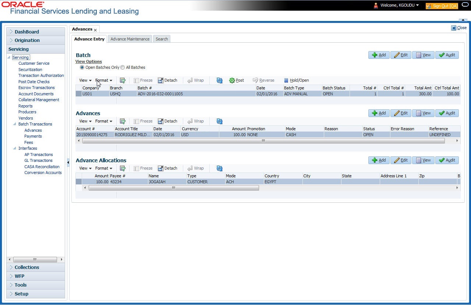Collapse the left navigation pane
This screenshot has width=471, height=305.
pyautogui.click(x=68, y=162)
